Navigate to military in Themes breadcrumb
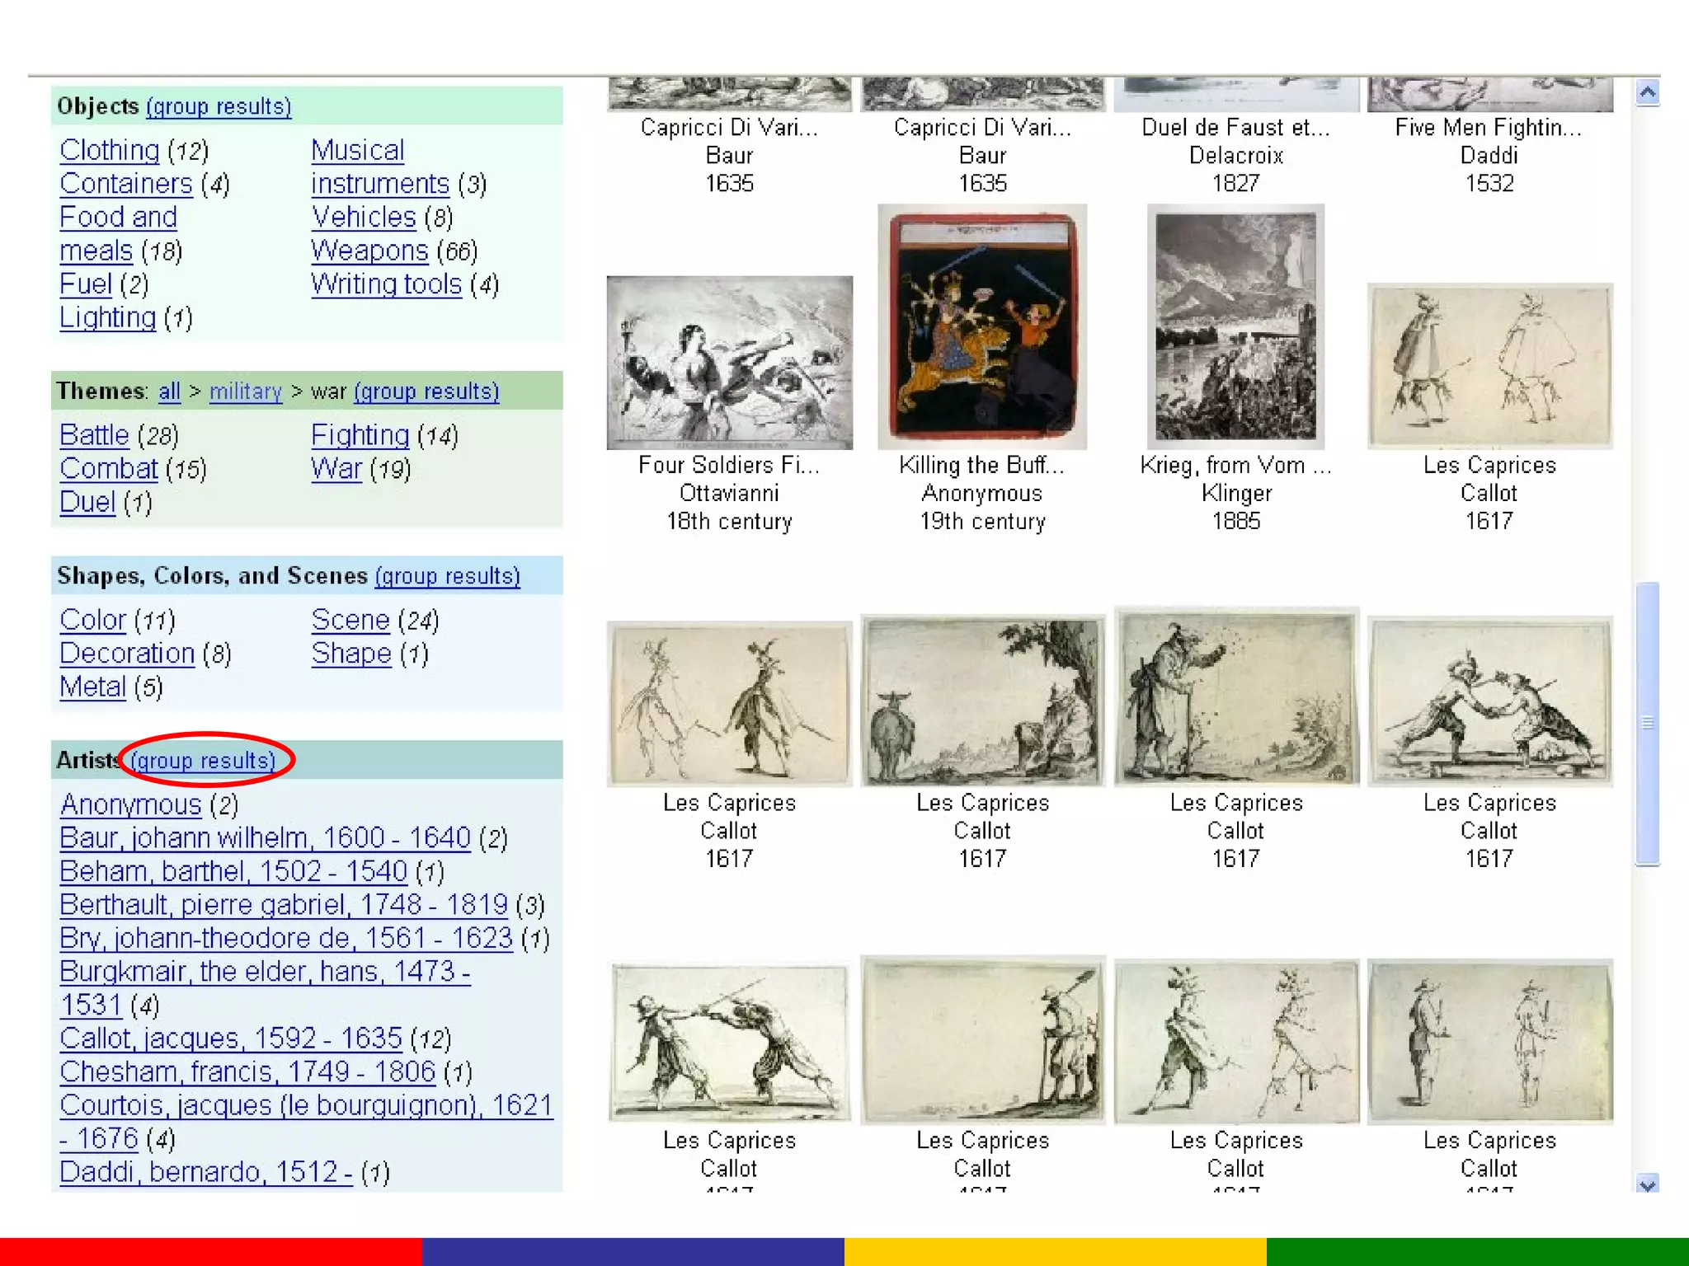Viewport: 1689px width, 1266px height. 245,391
